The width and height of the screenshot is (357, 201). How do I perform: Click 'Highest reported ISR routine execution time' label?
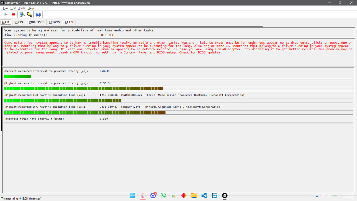[x=45, y=95]
